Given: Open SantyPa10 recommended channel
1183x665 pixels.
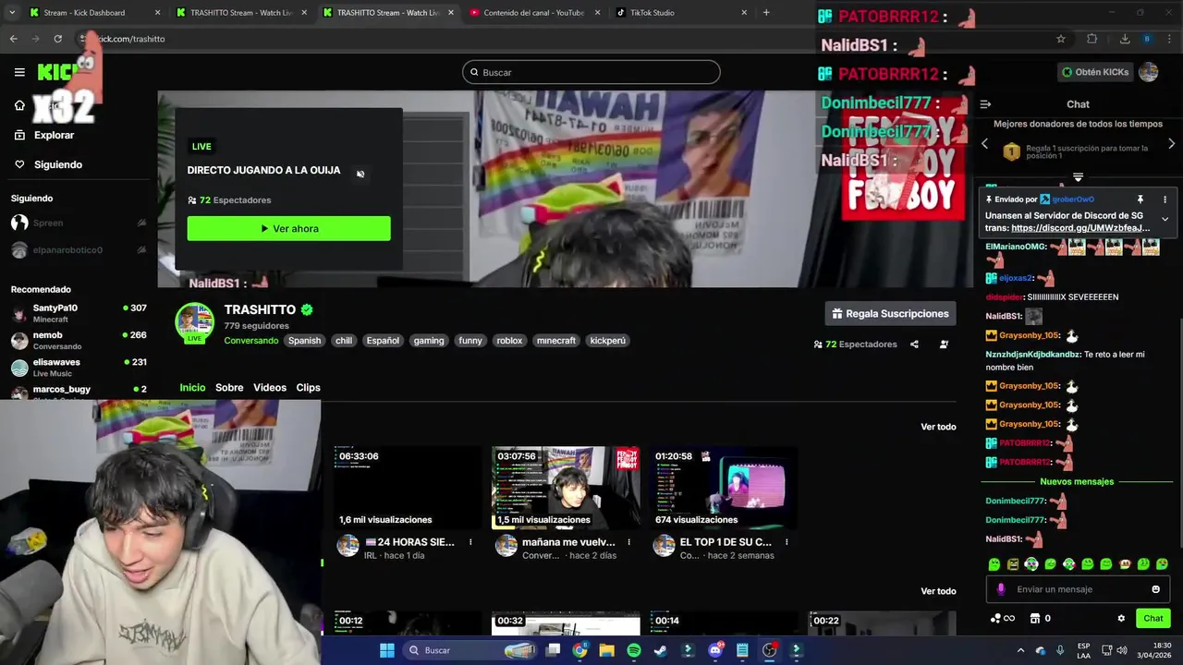Looking at the screenshot, I should 79,313.
